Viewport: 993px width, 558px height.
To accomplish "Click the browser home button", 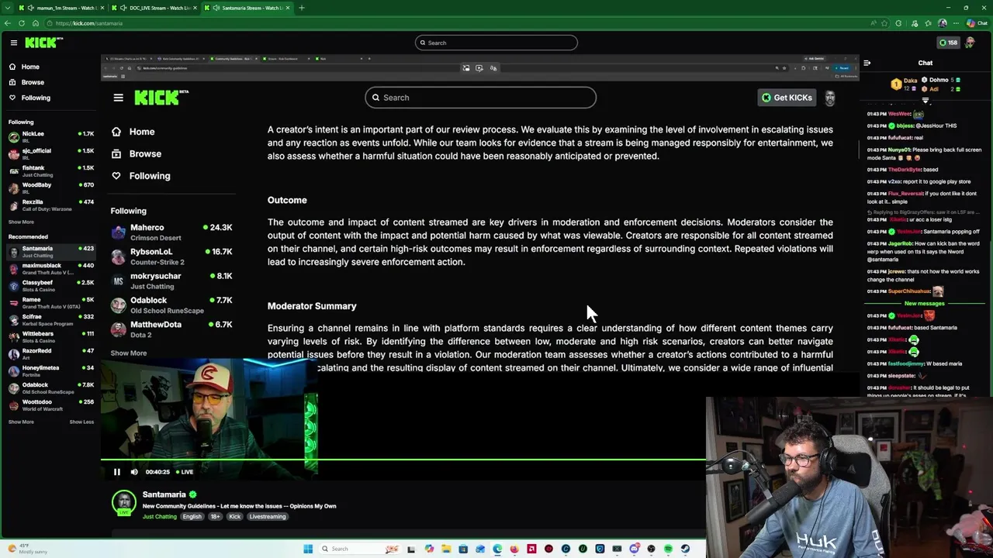I will [35, 23].
